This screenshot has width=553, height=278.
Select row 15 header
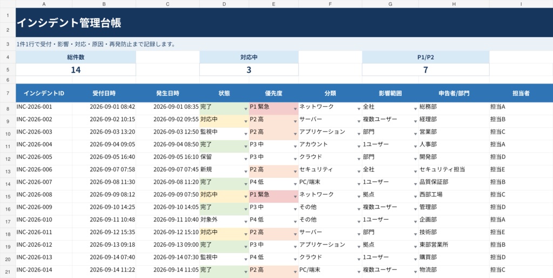(8, 197)
